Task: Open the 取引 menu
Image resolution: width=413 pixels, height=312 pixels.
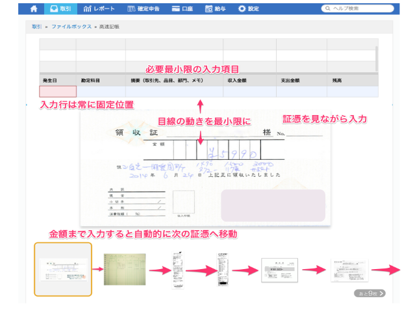Action: pyautogui.click(x=60, y=8)
